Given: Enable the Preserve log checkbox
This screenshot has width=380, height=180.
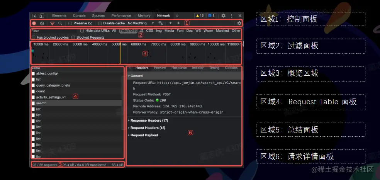Looking at the screenshot, I should tap(70, 23).
